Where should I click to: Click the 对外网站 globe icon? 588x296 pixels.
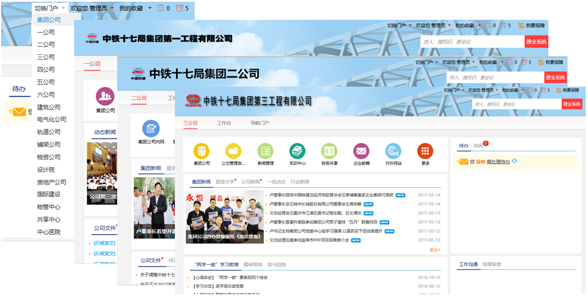click(393, 151)
